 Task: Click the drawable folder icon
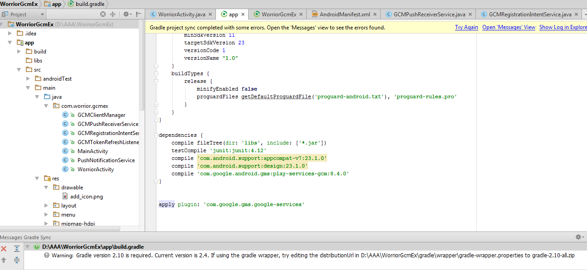pyautogui.click(x=56, y=187)
